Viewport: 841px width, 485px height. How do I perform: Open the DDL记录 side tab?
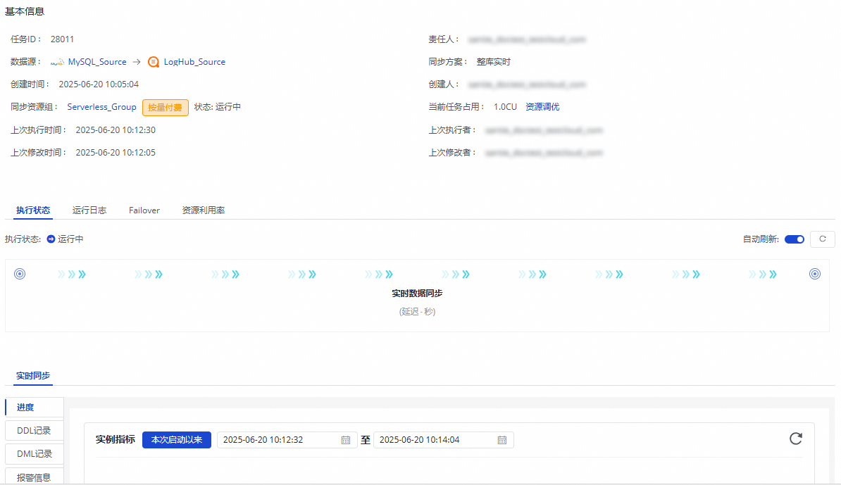[x=35, y=430]
